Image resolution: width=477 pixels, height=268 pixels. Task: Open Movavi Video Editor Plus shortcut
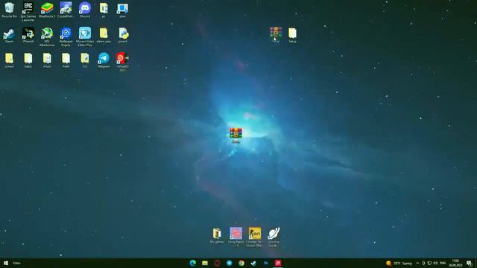point(84,36)
